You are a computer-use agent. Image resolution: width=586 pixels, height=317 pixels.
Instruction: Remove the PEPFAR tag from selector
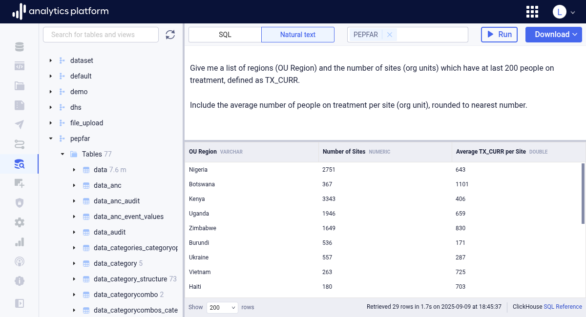click(389, 35)
